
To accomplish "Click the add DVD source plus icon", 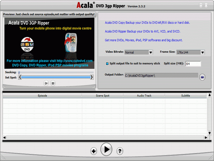I will coord(94,151).
